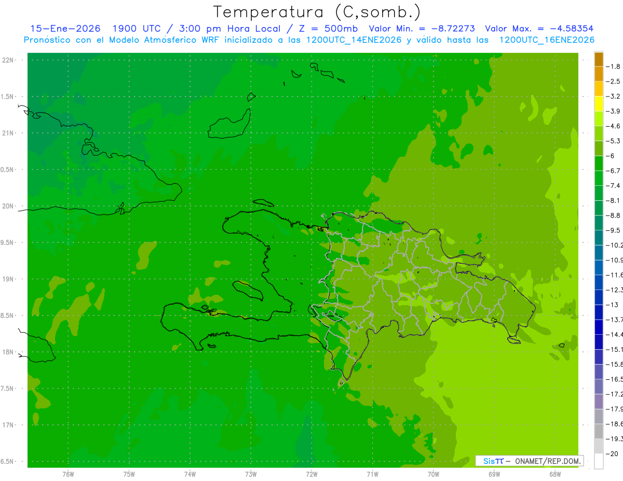Viewport: 623px width, 481px height.
Task: Click the '20N' latitude label
Action: click(9, 206)
